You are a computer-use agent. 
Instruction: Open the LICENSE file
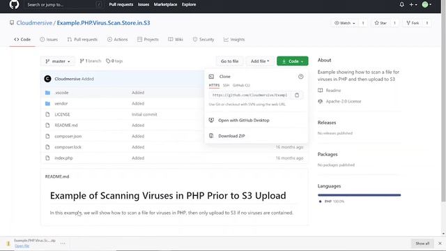point(62,114)
